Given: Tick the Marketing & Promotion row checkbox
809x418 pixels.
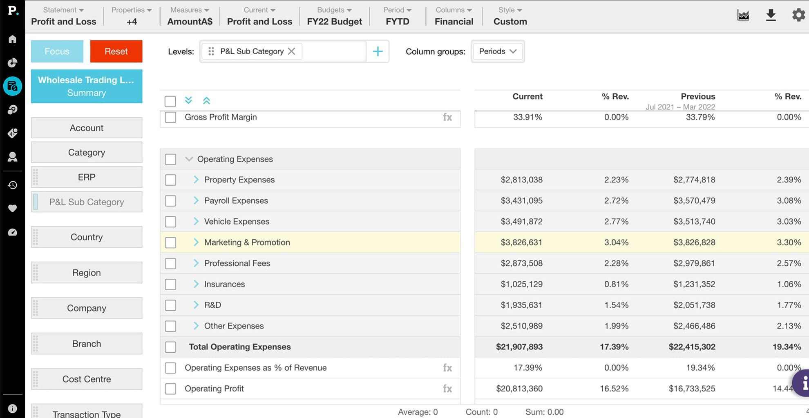Looking at the screenshot, I should click(170, 242).
